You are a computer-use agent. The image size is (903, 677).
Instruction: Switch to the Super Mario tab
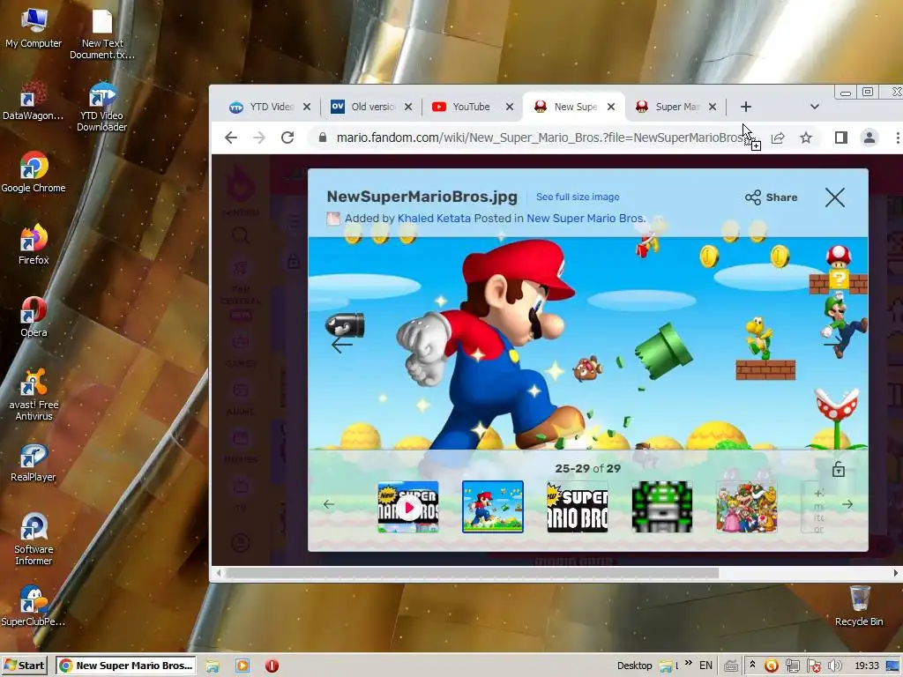click(668, 107)
